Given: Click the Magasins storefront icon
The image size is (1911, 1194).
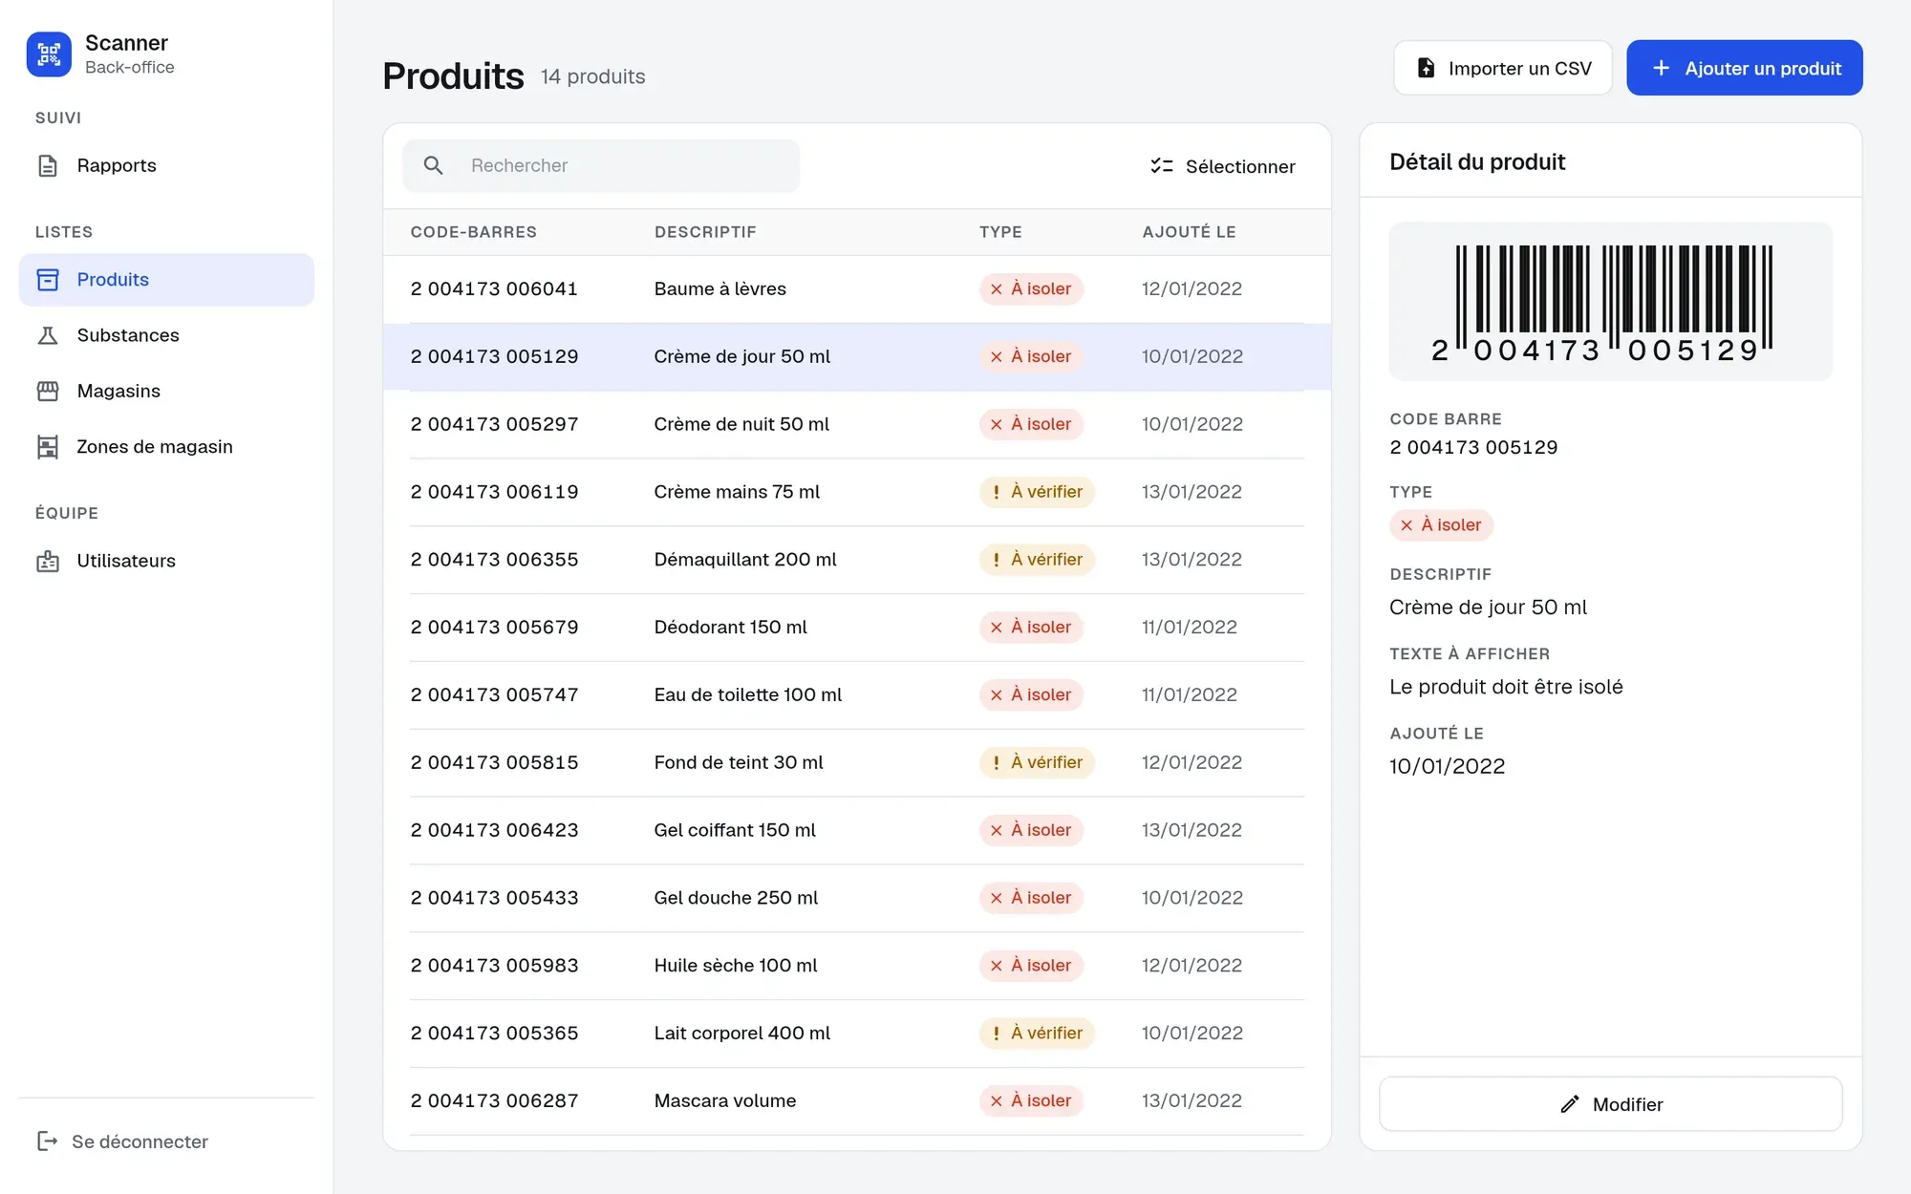Looking at the screenshot, I should tap(48, 391).
